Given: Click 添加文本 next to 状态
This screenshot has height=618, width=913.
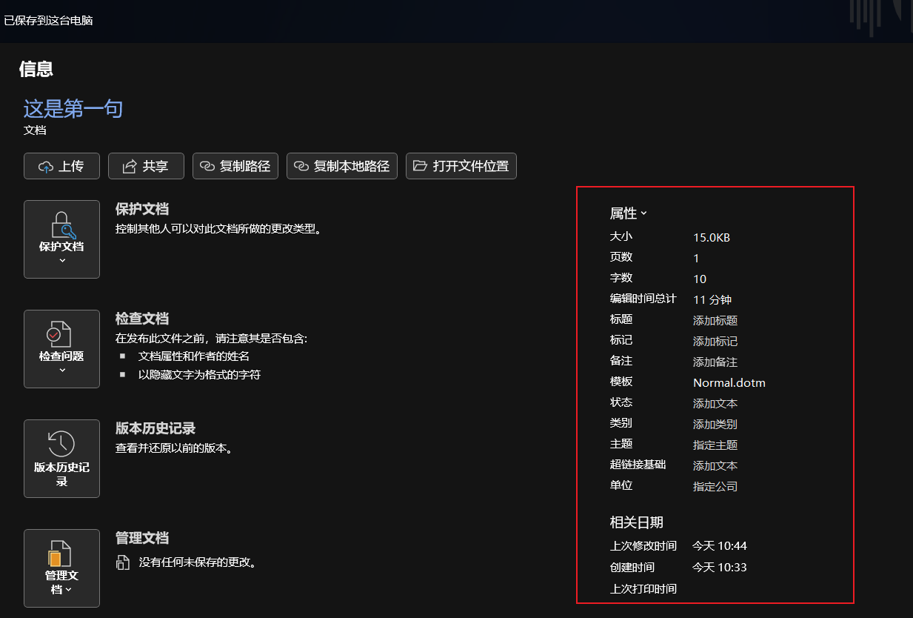Looking at the screenshot, I should pyautogui.click(x=715, y=404).
